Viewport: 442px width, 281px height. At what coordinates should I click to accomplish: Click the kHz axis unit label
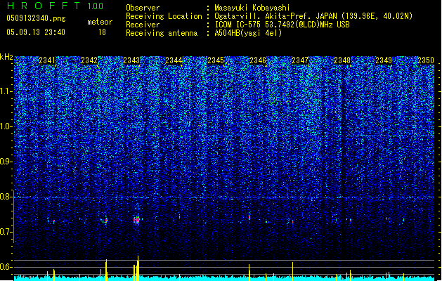pyautogui.click(x=6, y=57)
